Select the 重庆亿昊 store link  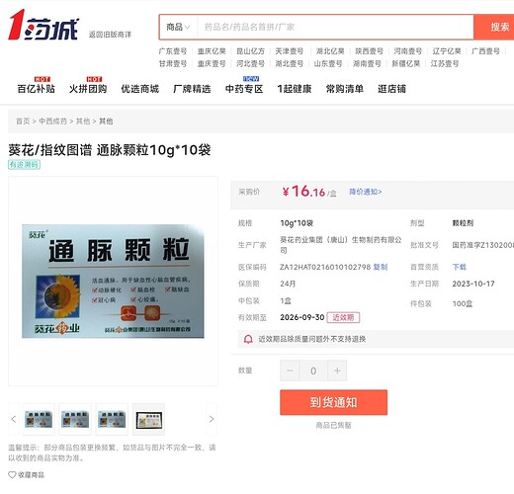(212, 51)
